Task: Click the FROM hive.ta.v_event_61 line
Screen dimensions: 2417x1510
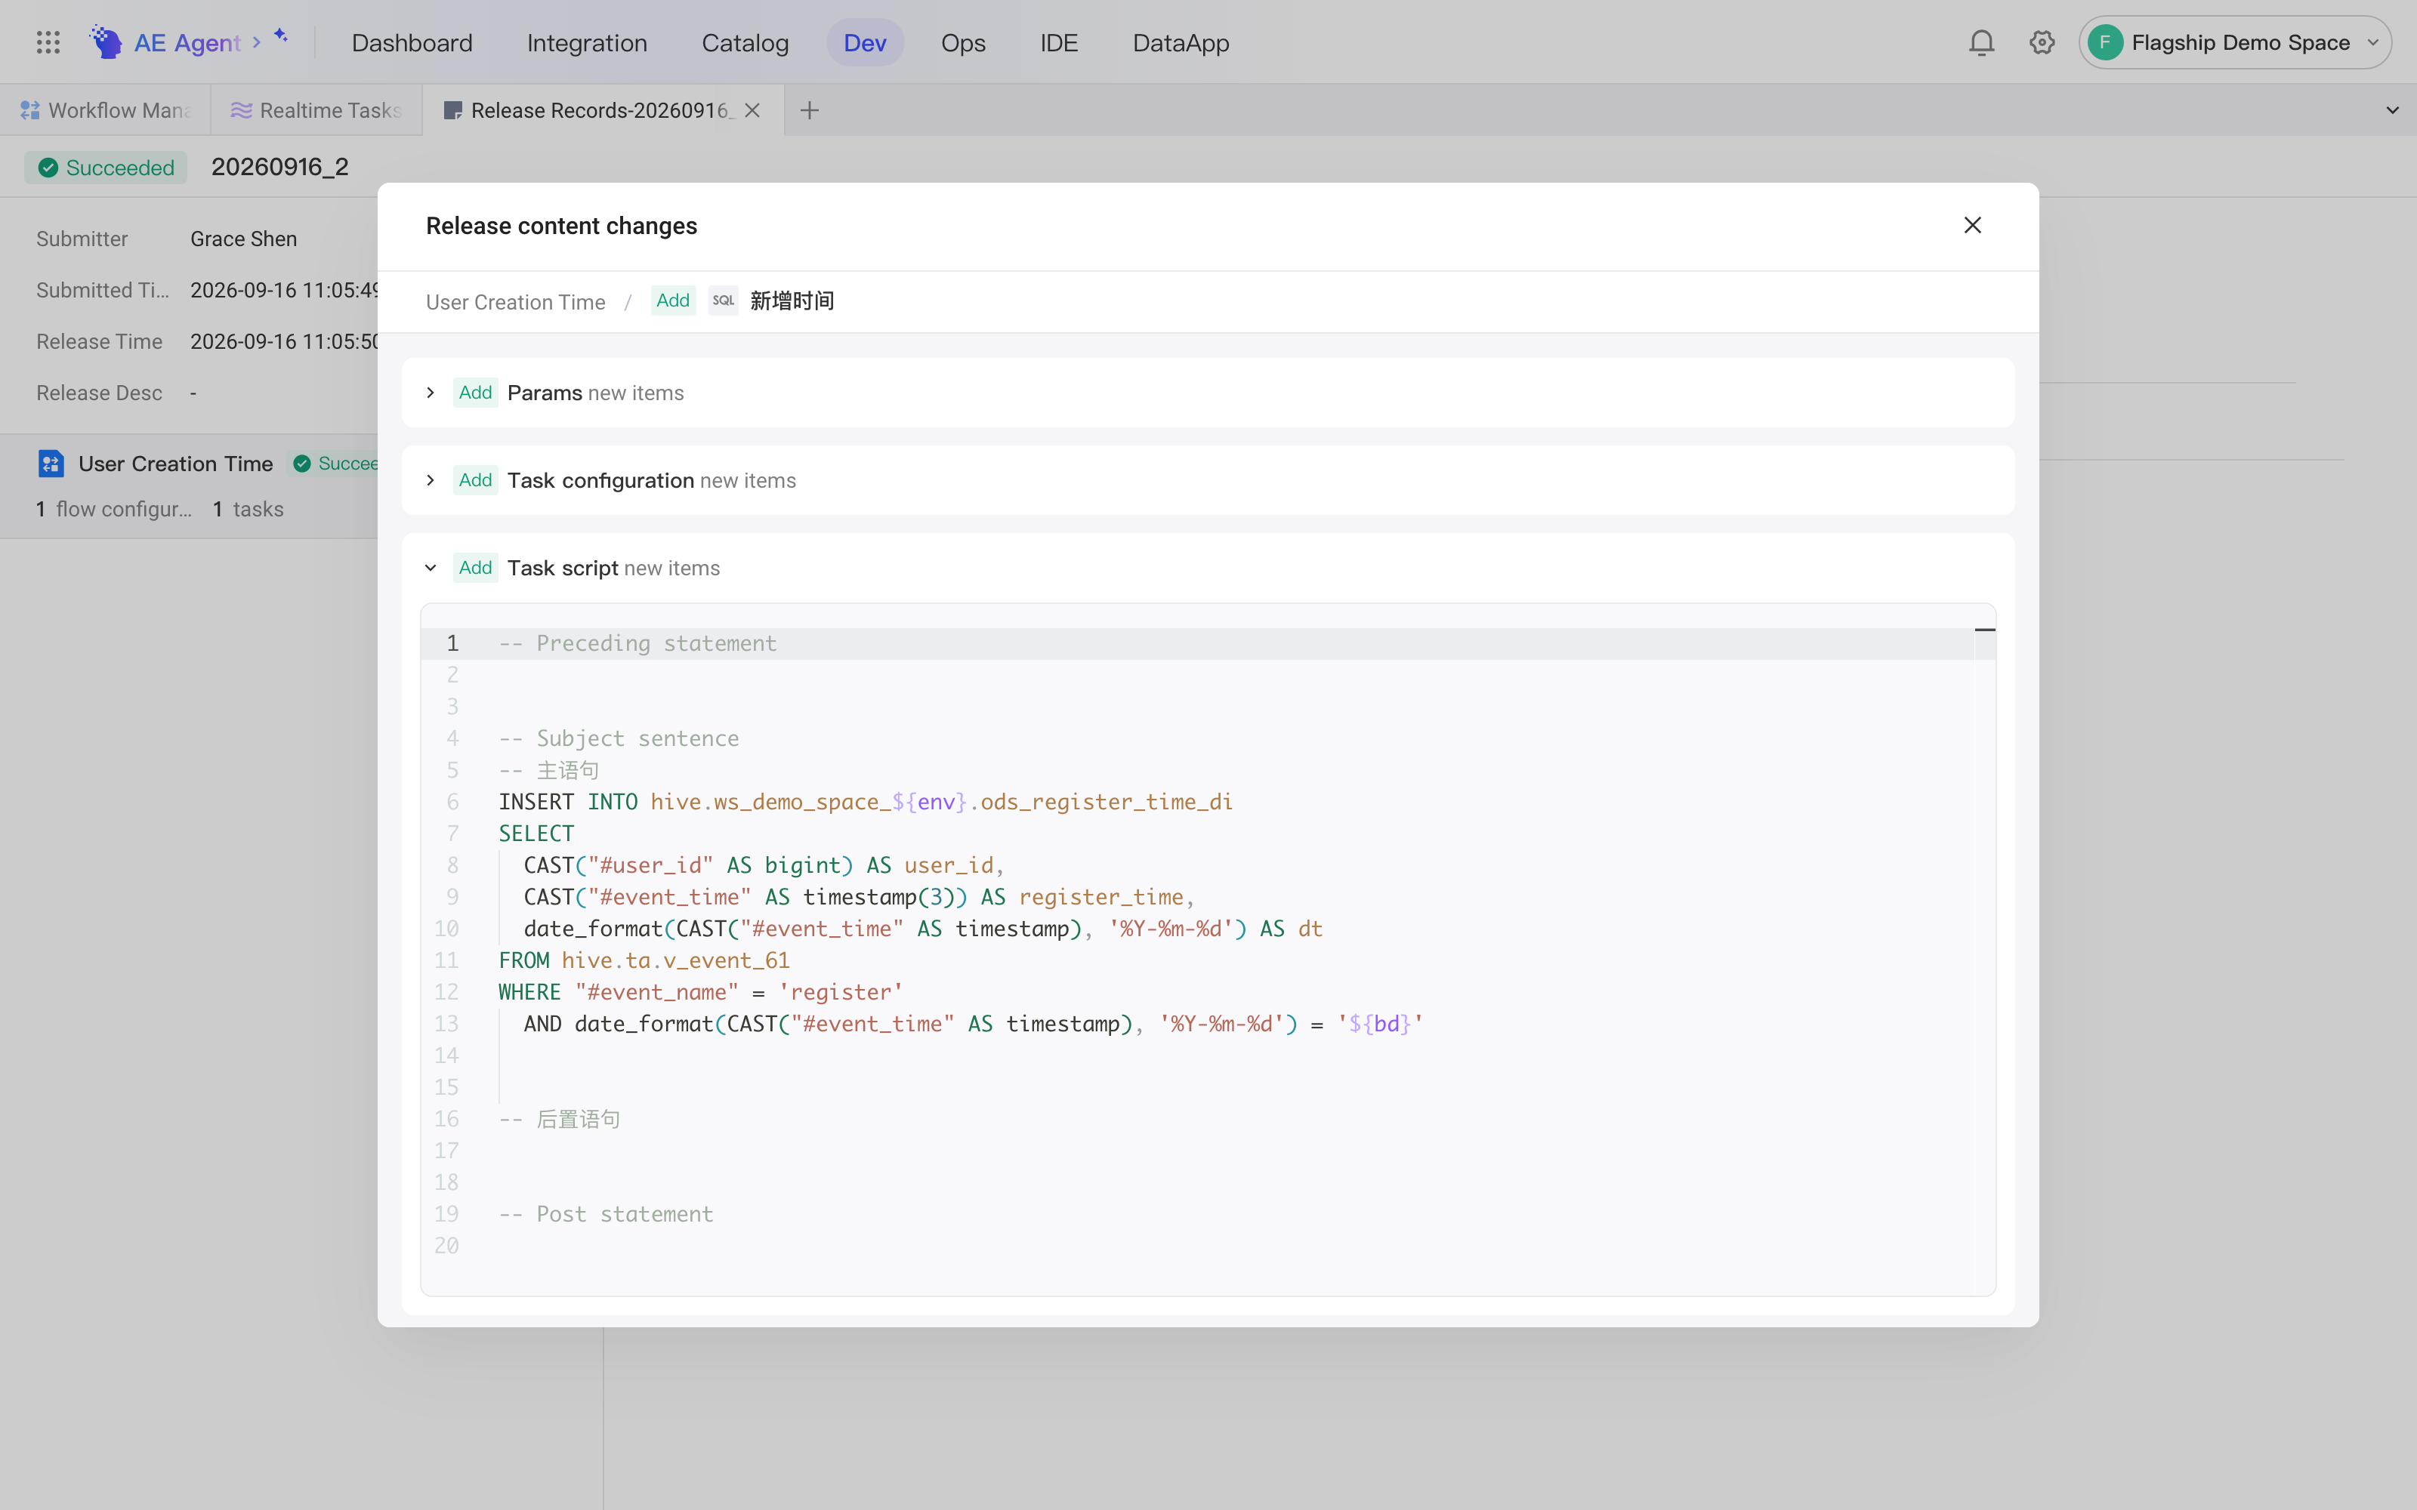Action: (x=644, y=960)
